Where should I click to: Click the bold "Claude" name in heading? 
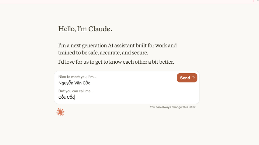tap(99, 29)
